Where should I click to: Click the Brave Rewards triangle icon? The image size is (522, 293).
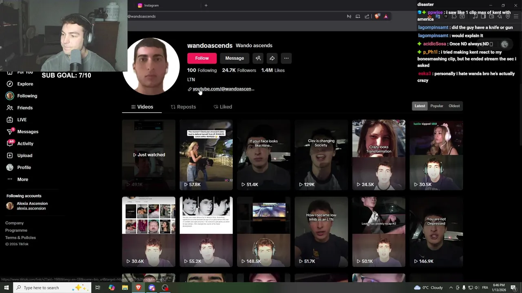386,16
